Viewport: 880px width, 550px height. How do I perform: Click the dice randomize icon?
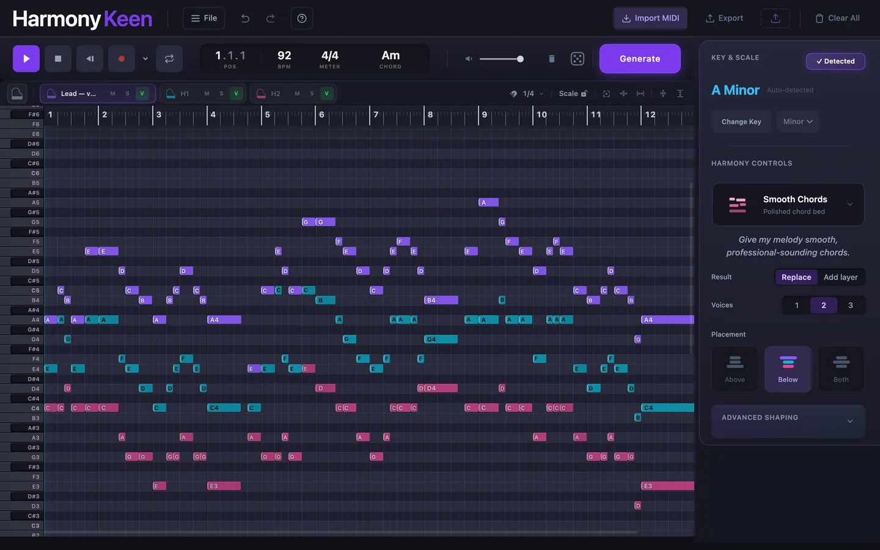coord(577,59)
